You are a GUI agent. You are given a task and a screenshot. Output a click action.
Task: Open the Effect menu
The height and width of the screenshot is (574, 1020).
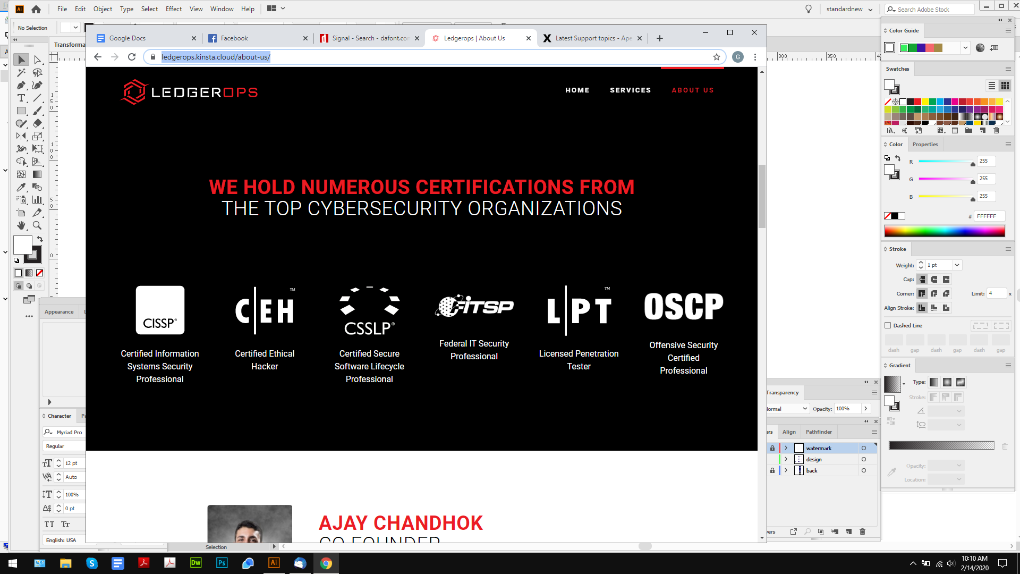tap(174, 9)
